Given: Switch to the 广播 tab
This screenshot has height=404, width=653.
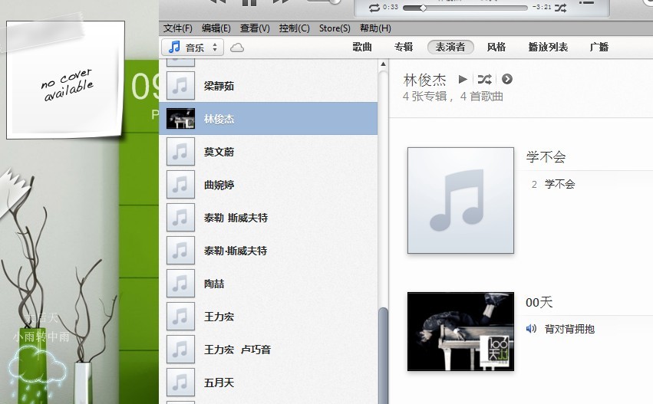Looking at the screenshot, I should point(599,47).
